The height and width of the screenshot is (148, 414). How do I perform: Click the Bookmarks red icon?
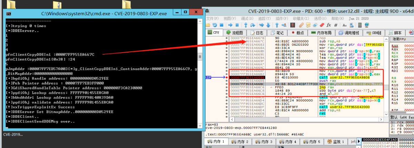pyautogui.click(x=322, y=25)
